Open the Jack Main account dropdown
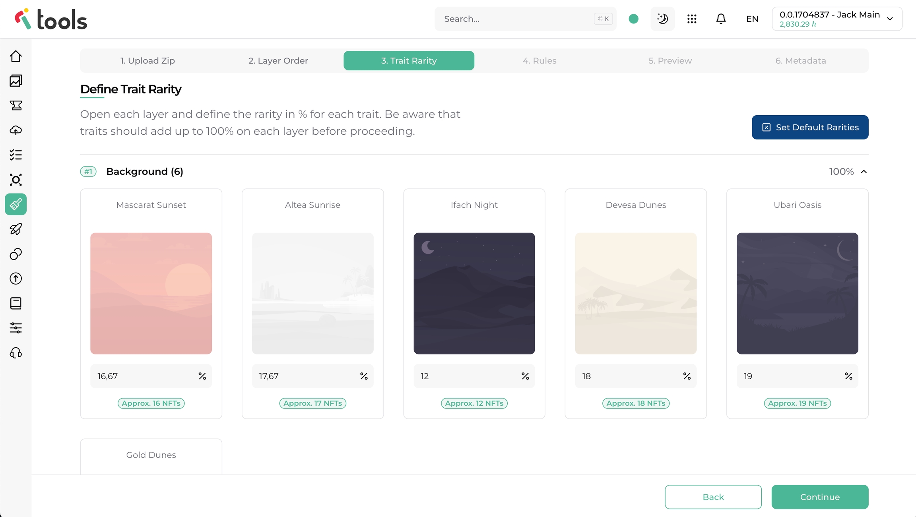This screenshot has width=916, height=517. [x=837, y=19]
